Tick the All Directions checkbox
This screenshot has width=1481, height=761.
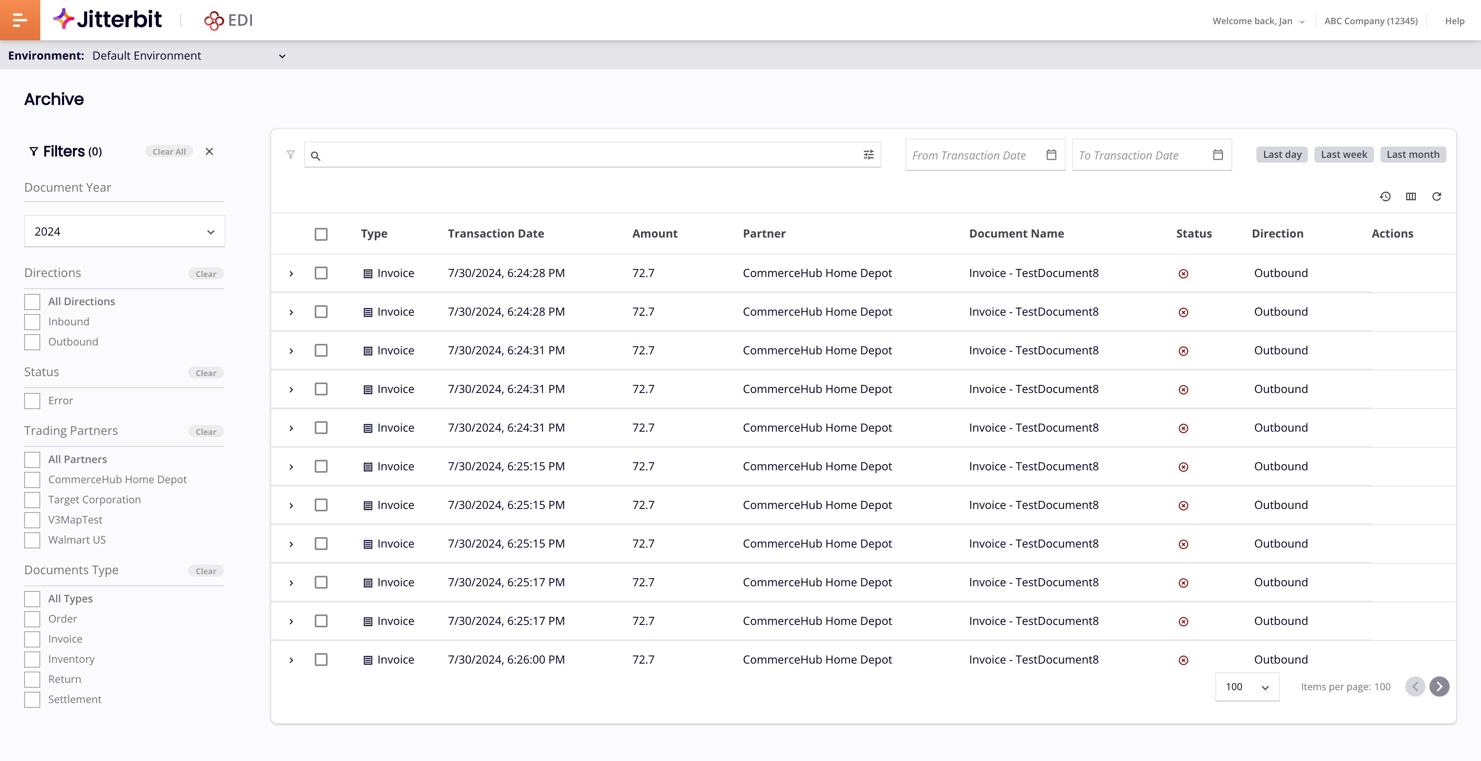click(32, 302)
